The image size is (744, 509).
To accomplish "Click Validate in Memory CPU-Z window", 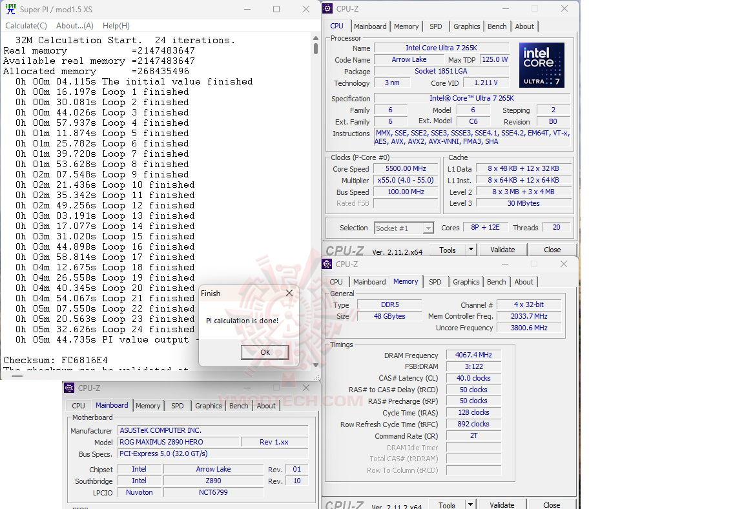I will pyautogui.click(x=502, y=504).
